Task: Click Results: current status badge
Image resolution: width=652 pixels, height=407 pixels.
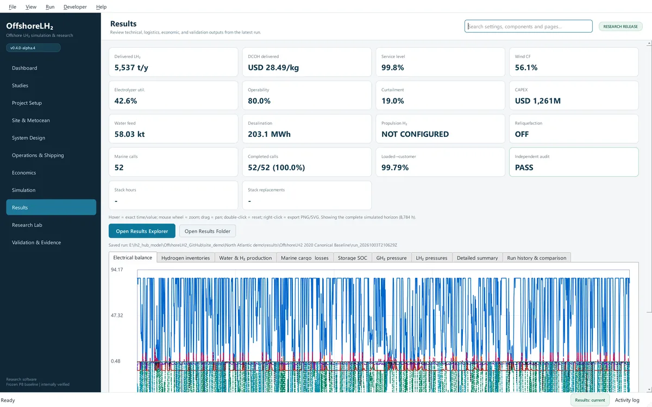Action: (590, 400)
